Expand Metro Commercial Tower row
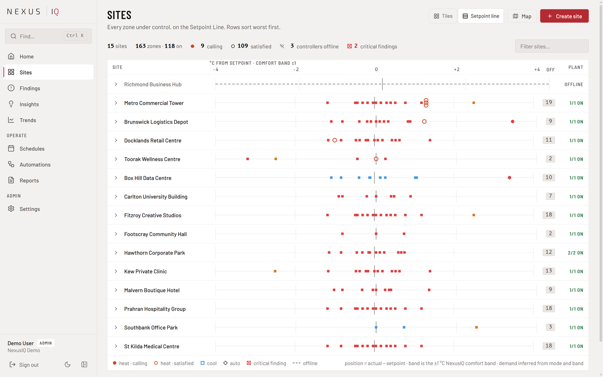Screen dimensions: 603x377 coord(116,103)
